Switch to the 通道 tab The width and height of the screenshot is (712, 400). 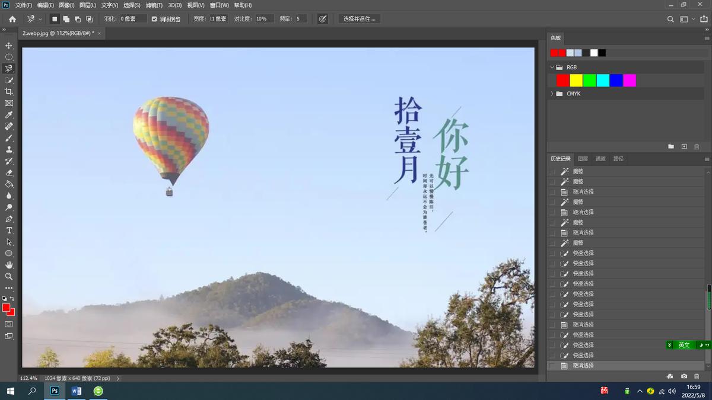pyautogui.click(x=600, y=159)
